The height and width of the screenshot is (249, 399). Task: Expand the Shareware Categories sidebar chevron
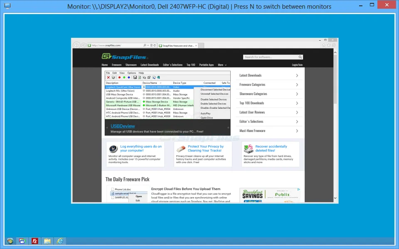[297, 94]
